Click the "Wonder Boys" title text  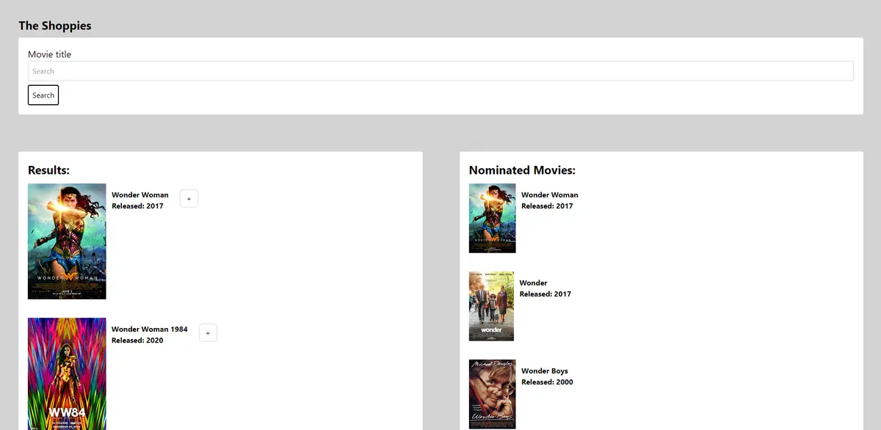[x=545, y=371]
